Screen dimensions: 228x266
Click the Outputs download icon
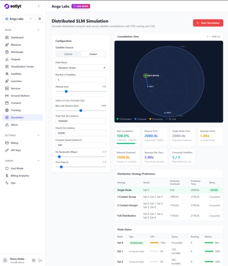click(7, 59)
